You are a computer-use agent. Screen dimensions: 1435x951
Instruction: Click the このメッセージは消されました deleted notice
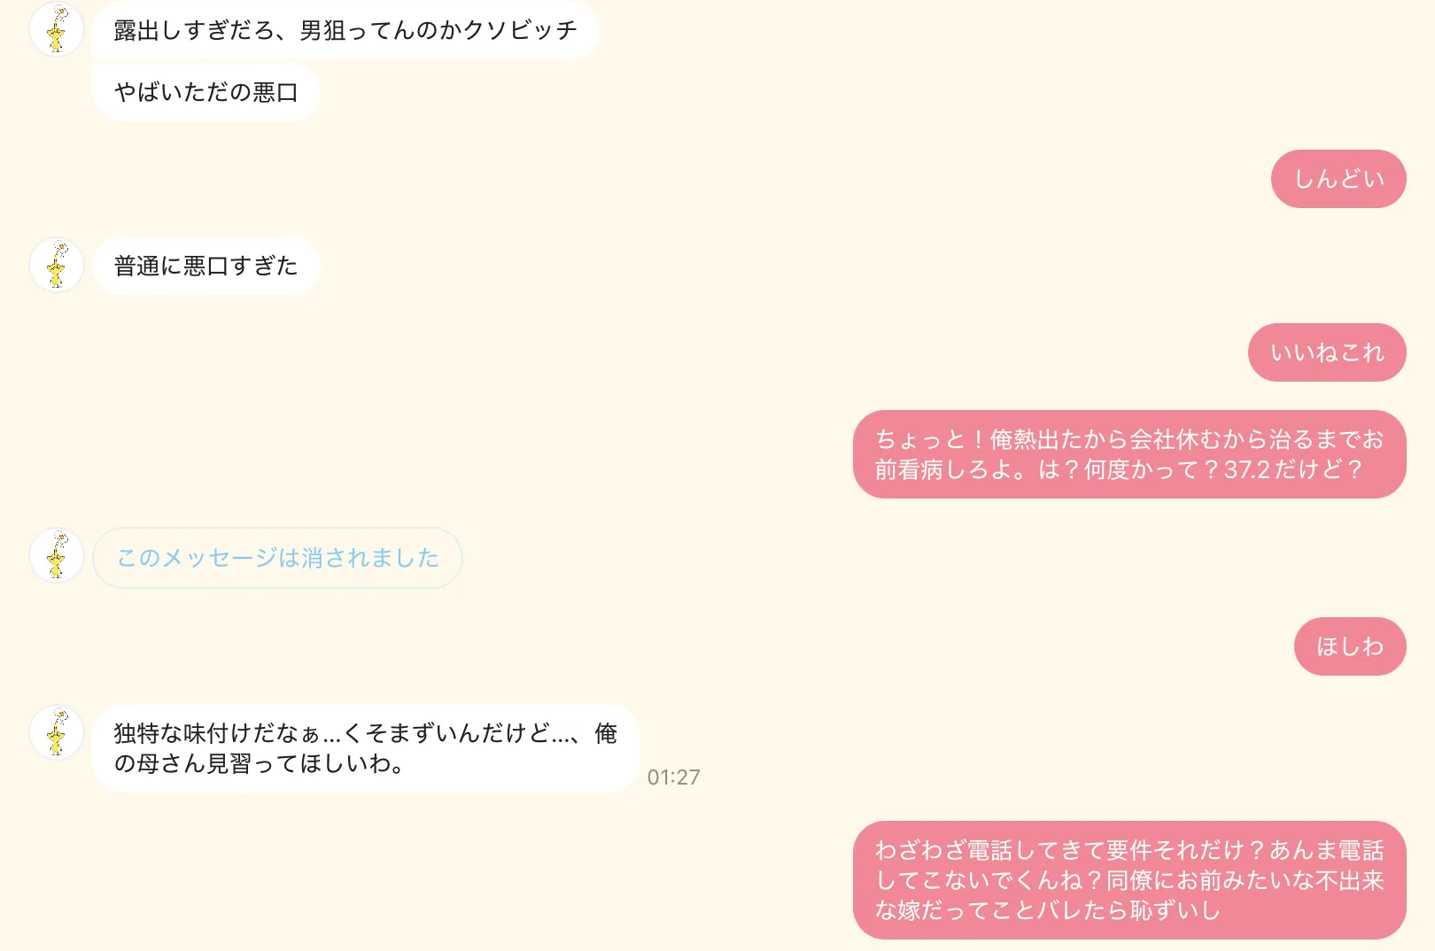click(277, 558)
